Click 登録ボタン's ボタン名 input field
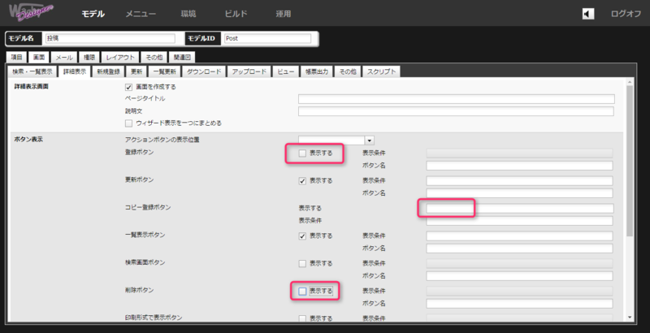Viewport: 650px width, 333px height. click(519, 166)
